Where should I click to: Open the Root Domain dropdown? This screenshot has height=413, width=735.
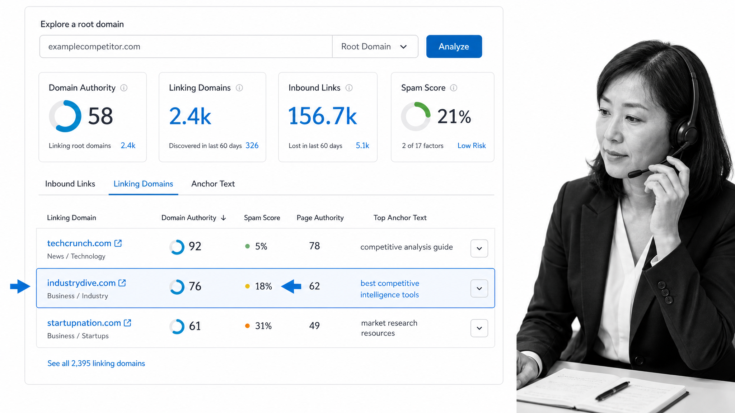coord(375,47)
